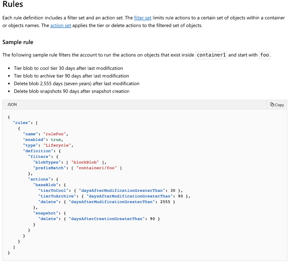
Task: Click the value 90 in snapshot delete line
Action: click(152, 219)
